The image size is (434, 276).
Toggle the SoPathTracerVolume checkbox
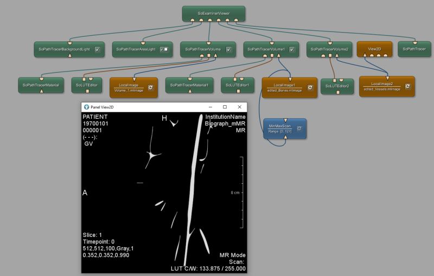coord(228,49)
